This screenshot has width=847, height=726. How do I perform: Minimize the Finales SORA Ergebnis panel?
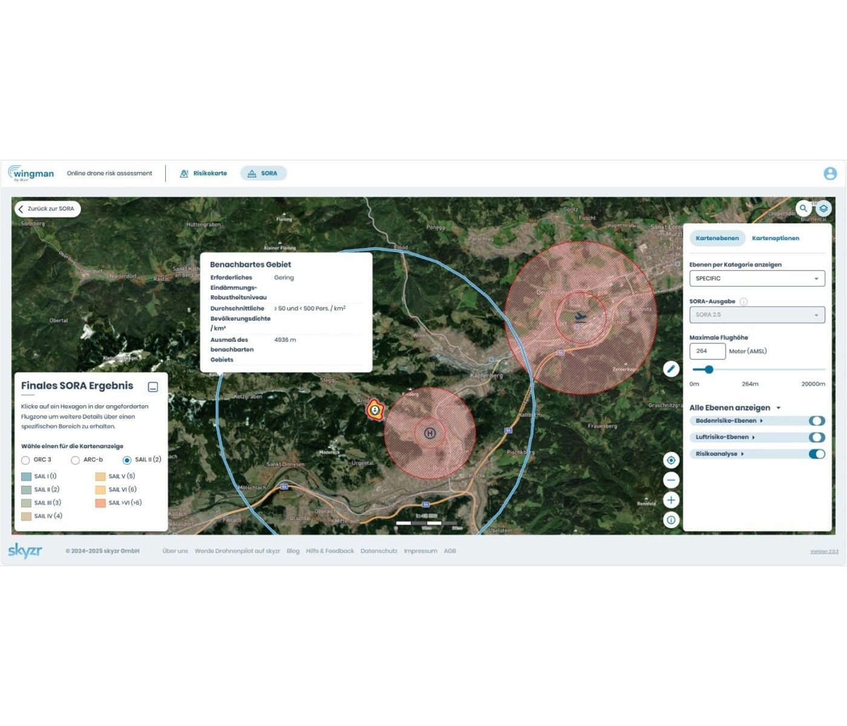coord(153,387)
